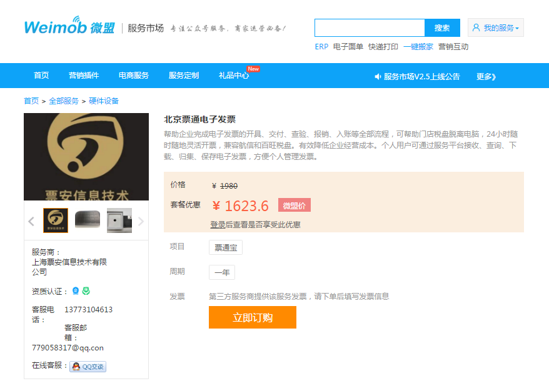Click the main 票安信息技术 product image
Viewport: 549px width, 391px height.
tap(86, 157)
